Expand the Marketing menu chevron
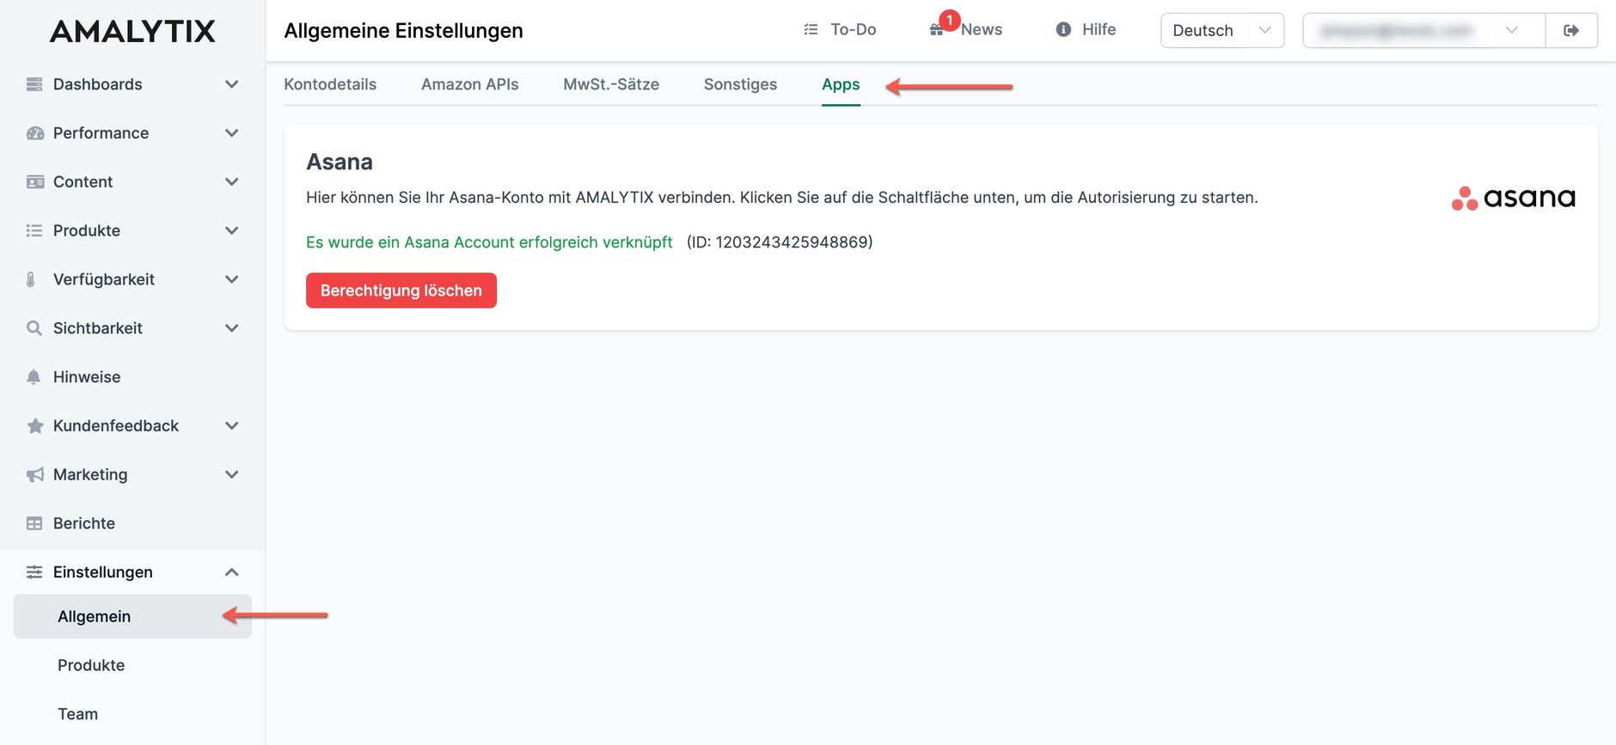This screenshot has height=745, width=1616. (x=231, y=474)
